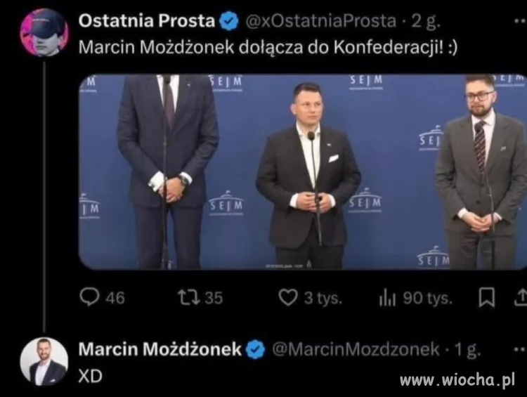Open the Marcin Możdżonek display name
Screen dimensions: 527x397
tap(160, 349)
